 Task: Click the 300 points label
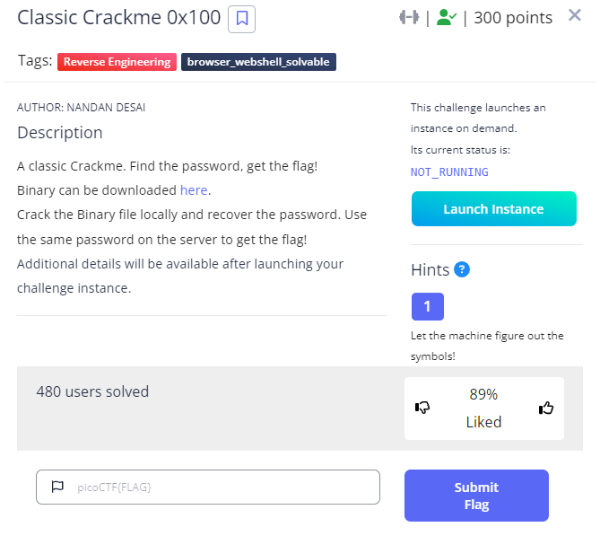pyautogui.click(x=513, y=17)
